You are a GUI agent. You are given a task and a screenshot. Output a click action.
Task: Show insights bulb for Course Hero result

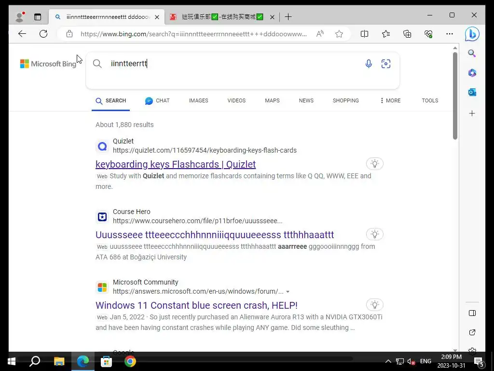pyautogui.click(x=374, y=234)
